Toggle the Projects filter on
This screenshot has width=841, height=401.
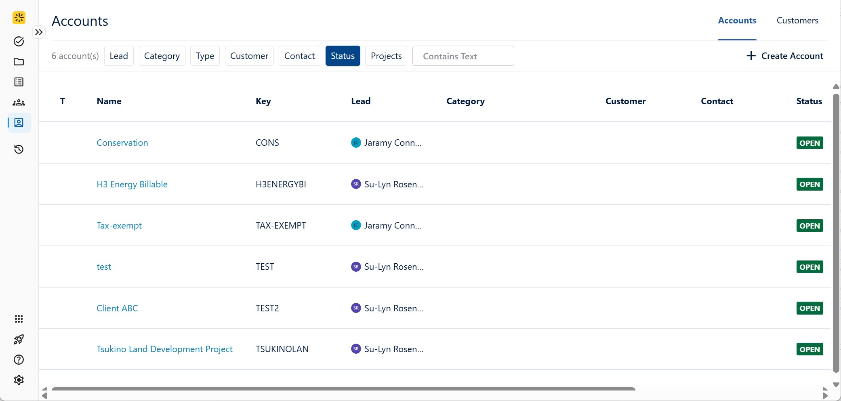coord(386,56)
